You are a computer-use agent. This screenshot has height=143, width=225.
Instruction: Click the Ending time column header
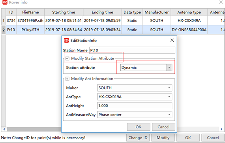[x=102, y=12]
